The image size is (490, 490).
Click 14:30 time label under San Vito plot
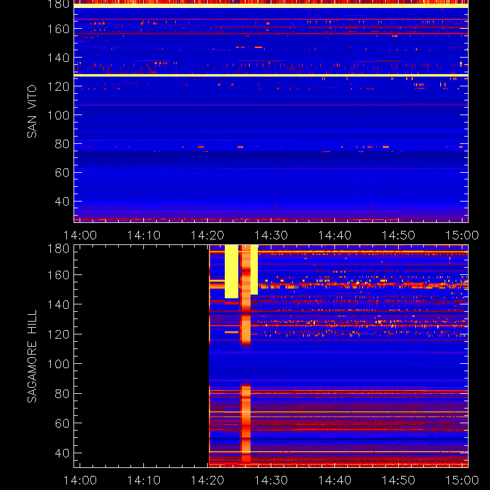[x=271, y=235]
